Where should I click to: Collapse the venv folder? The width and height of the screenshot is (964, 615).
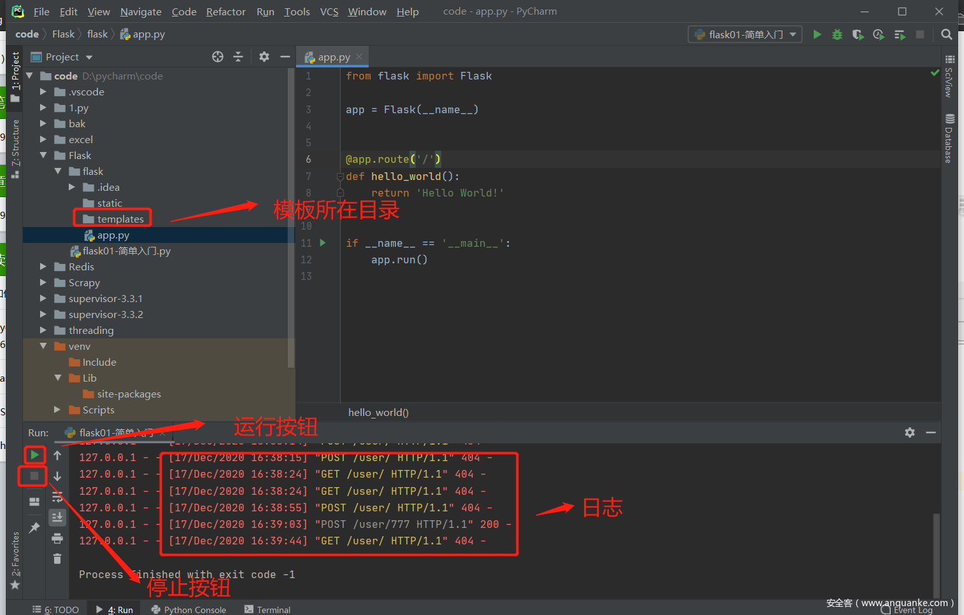pos(43,346)
